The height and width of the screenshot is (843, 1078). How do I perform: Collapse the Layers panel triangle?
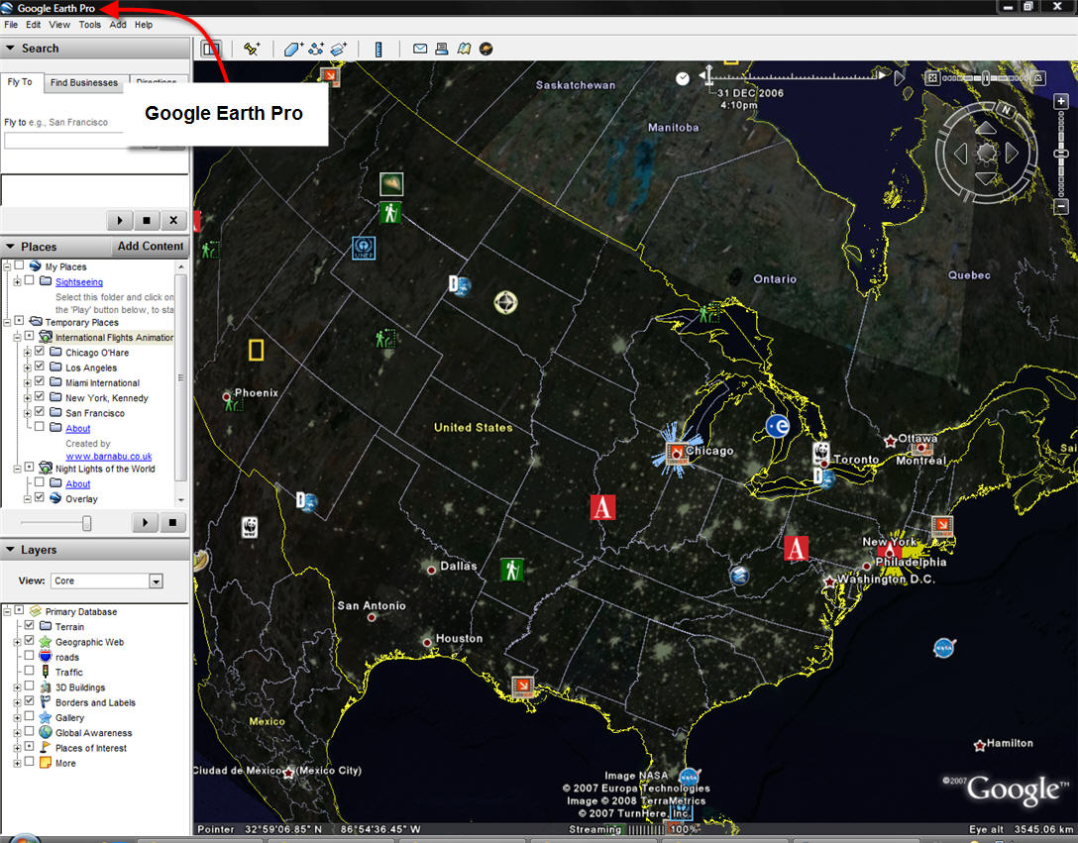click(10, 550)
